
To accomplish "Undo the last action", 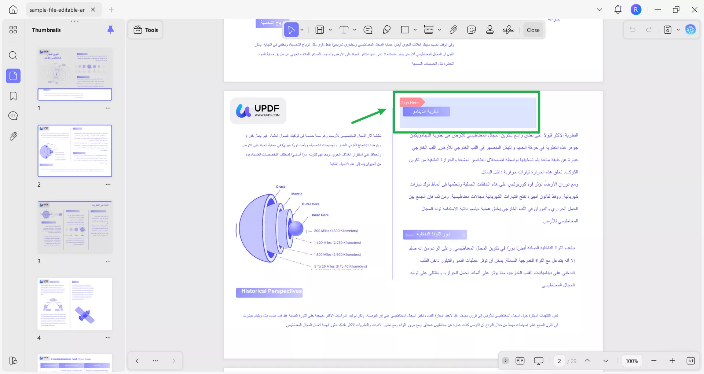I will click(x=632, y=30).
